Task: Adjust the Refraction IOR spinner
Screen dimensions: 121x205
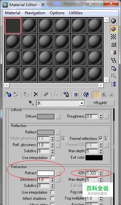Action: pos(101,173)
